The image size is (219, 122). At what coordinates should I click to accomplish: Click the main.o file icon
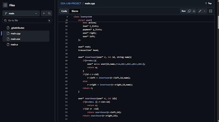8,45
